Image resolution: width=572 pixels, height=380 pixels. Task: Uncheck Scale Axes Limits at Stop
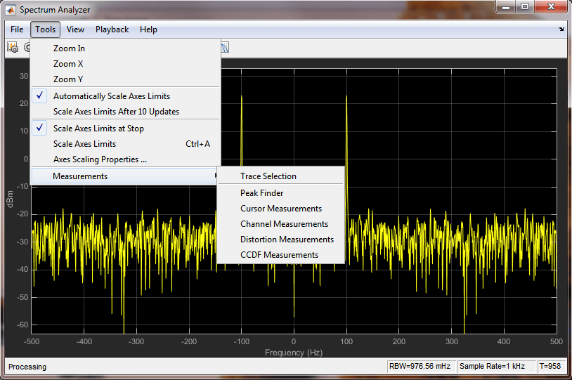[x=126, y=129]
